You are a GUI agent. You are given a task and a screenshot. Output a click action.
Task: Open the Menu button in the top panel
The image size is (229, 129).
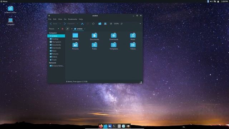tap(4, 1)
